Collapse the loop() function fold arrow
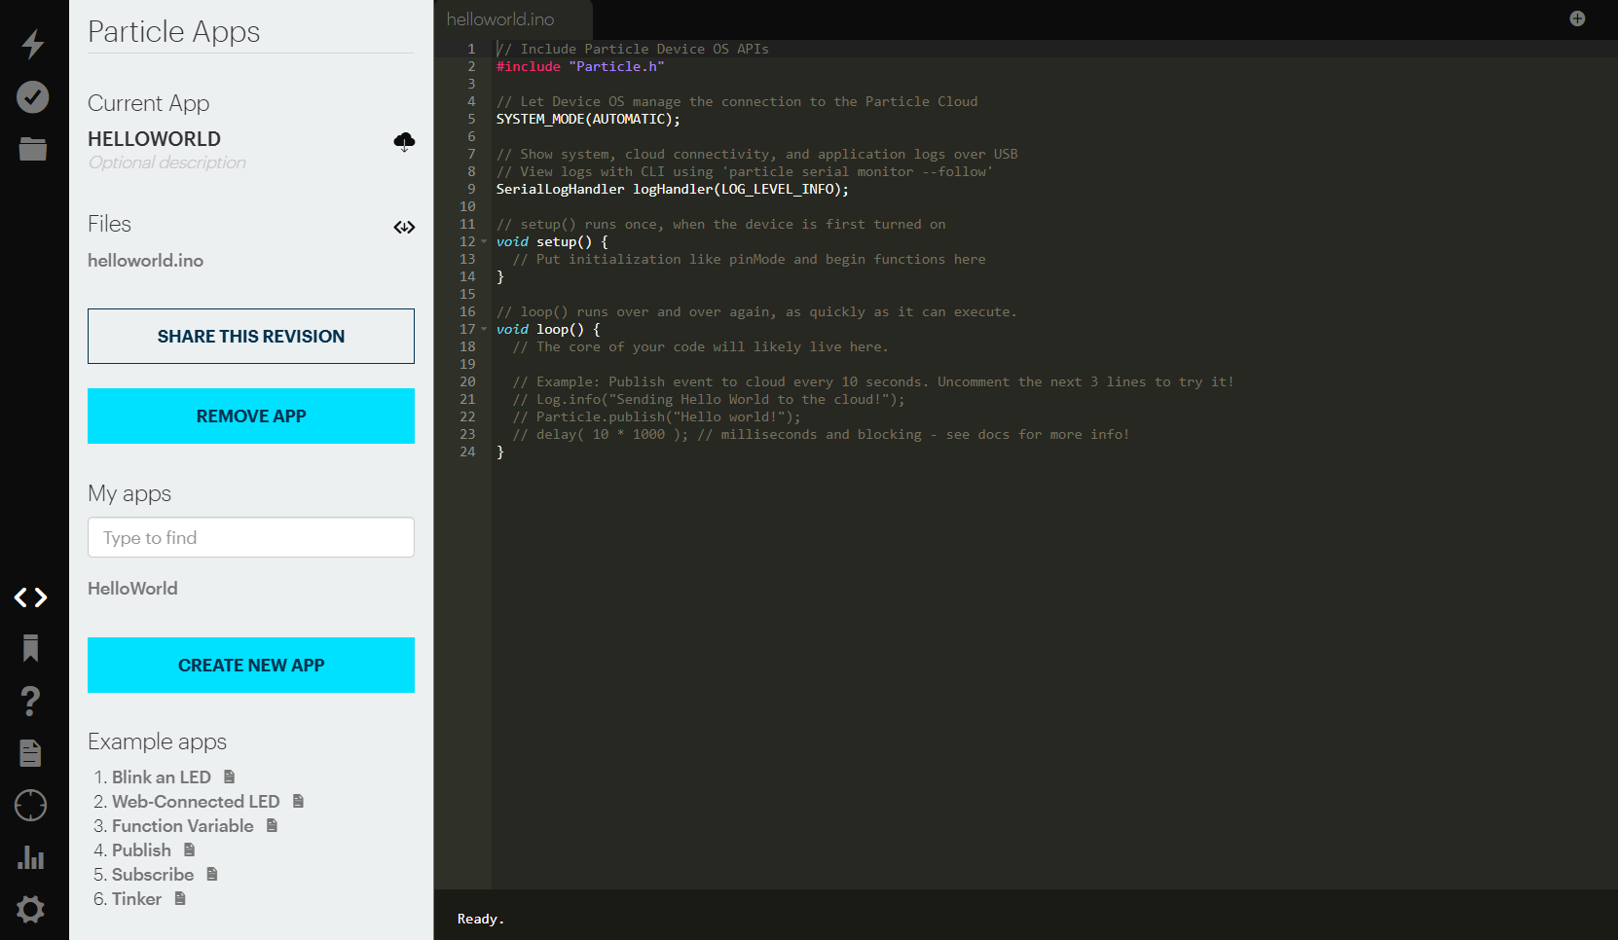Screen dimensions: 1618x940 483,329
